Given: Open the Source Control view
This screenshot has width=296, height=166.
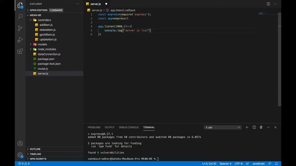Looking at the screenshot, I should [20, 28].
